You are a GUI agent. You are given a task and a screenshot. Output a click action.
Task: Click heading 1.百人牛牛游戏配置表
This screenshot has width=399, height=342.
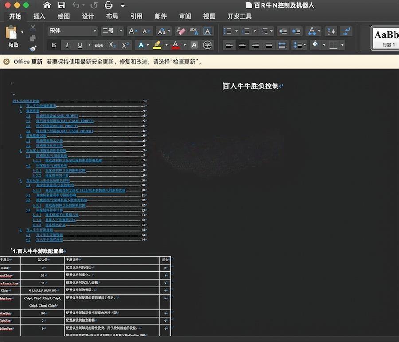(x=38, y=252)
